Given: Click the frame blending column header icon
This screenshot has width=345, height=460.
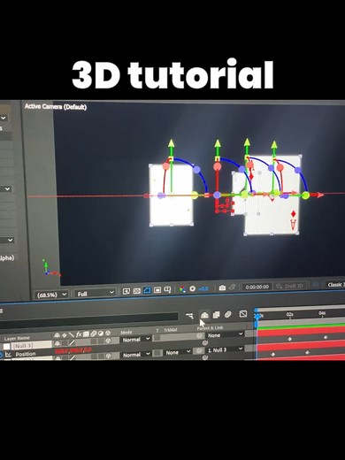Looking at the screenshot, I should tap(86, 334).
